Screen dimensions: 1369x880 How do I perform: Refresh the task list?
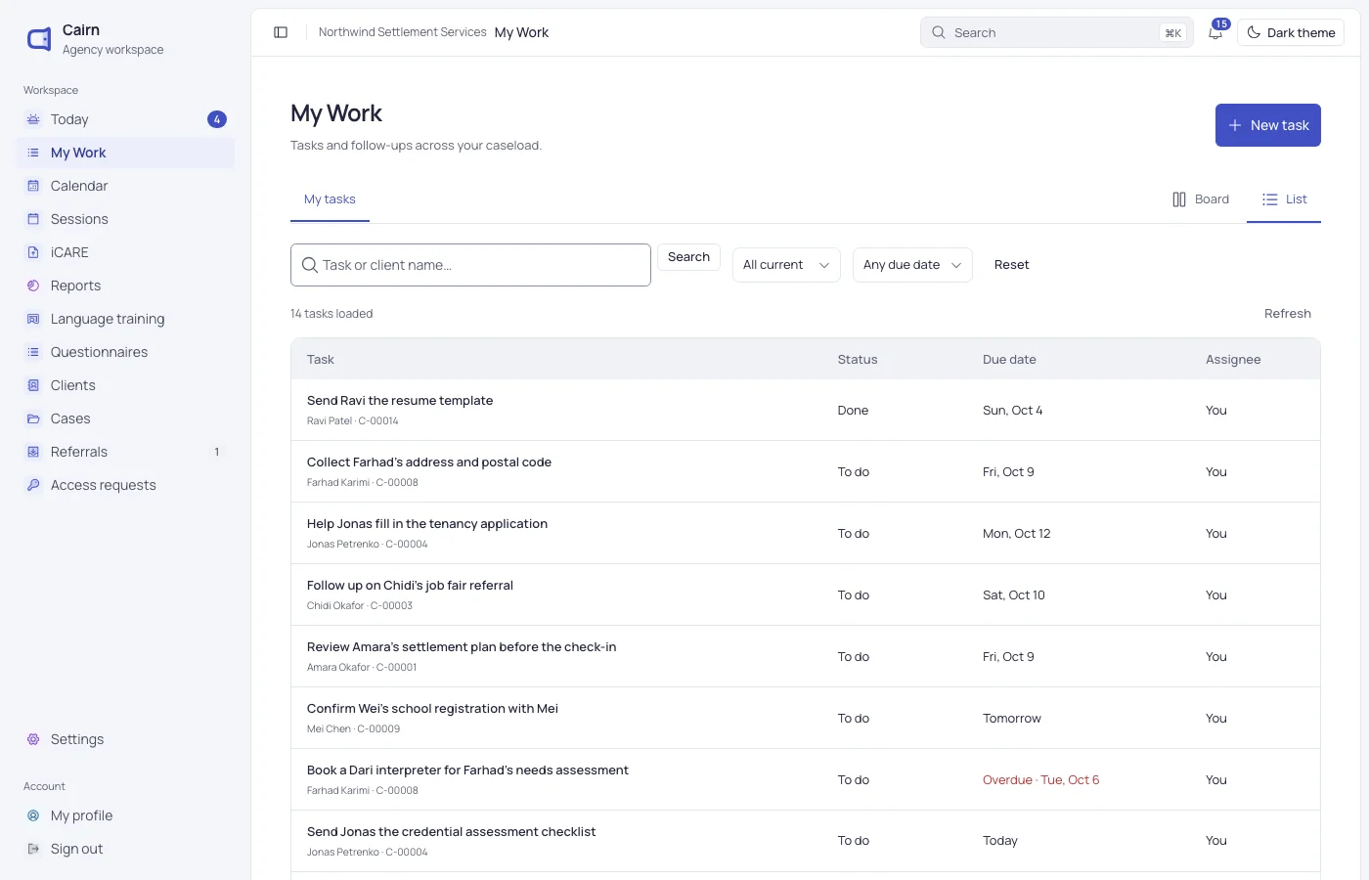click(1287, 314)
